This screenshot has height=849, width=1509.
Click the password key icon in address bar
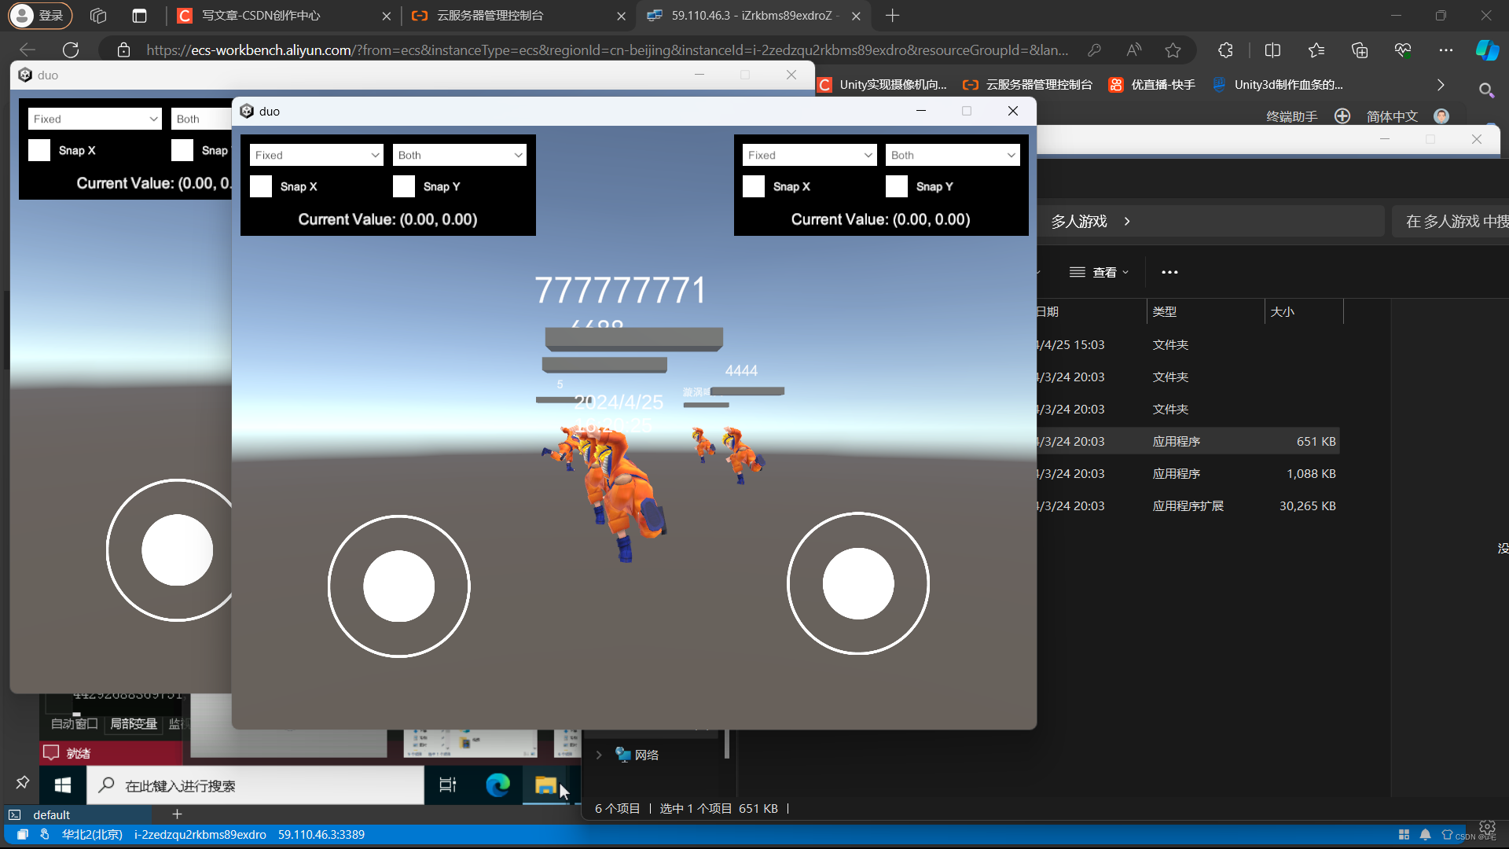pyautogui.click(x=1094, y=50)
